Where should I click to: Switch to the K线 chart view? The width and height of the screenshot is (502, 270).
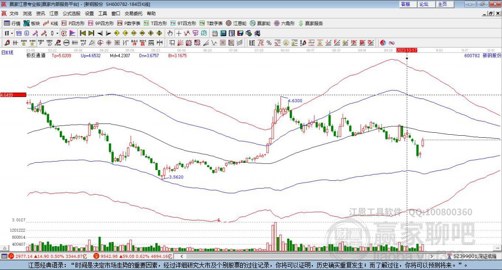[x=50, y=24]
